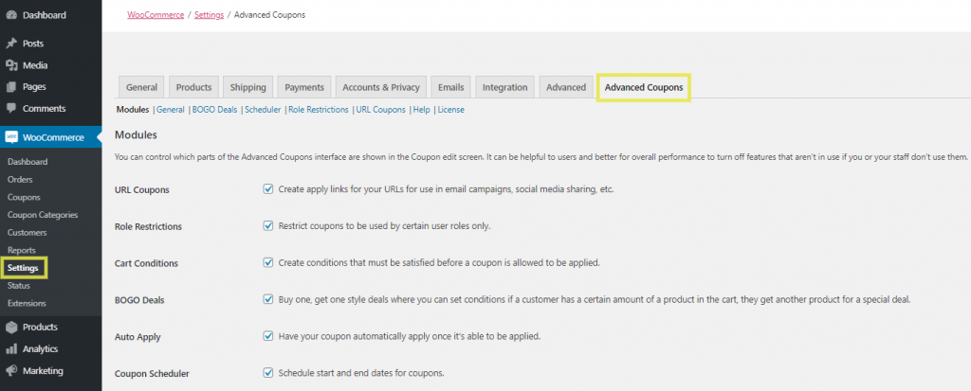Open the Help sub-section link

422,110
